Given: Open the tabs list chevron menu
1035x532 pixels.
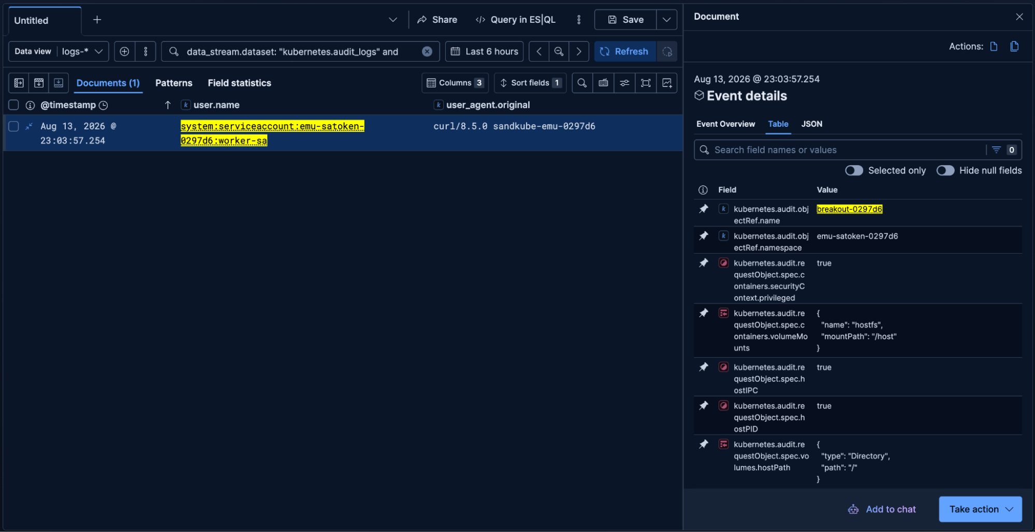Looking at the screenshot, I should (x=393, y=20).
